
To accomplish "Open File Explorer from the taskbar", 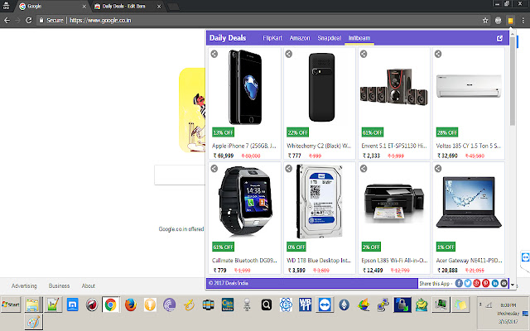I will click(x=33, y=305).
